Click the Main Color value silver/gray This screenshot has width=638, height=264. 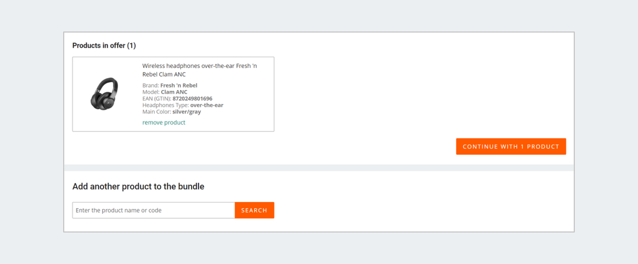(187, 112)
